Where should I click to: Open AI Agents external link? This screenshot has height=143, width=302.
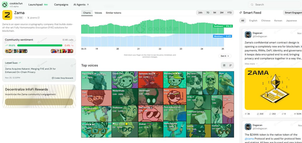81,5
